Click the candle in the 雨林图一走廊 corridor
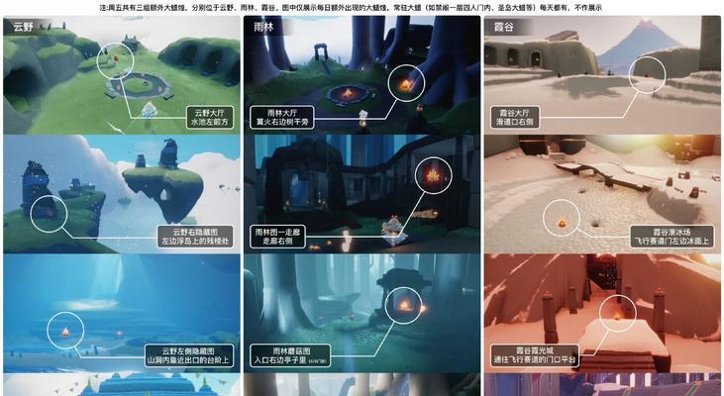724x396 pixels. (433, 175)
